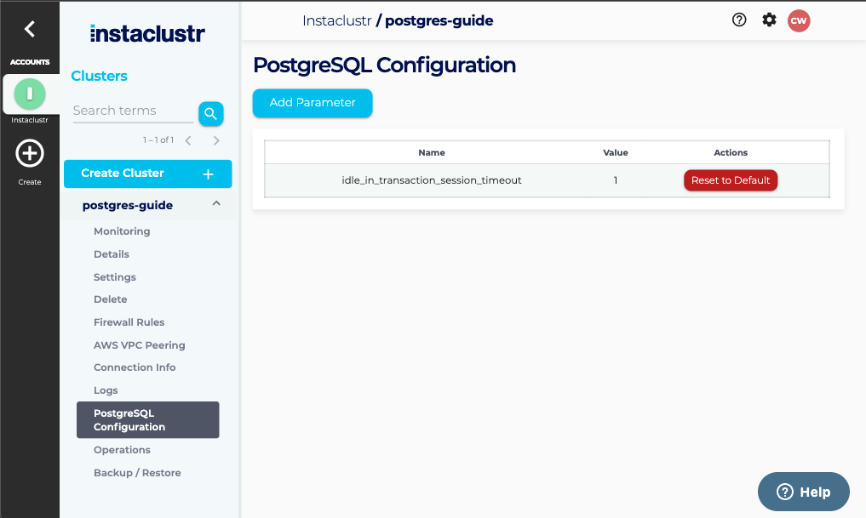
Task: Click the Create Cluster button
Action: [147, 174]
